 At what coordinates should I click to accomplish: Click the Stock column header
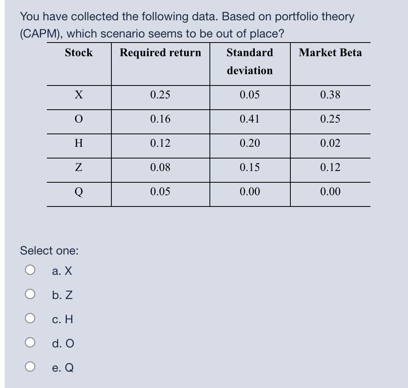[79, 53]
